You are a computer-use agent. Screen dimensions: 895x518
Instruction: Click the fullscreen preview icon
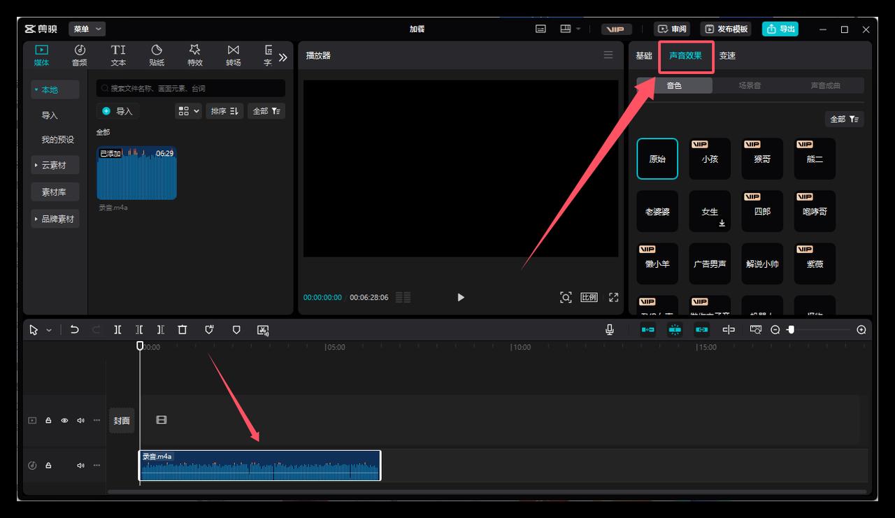pos(613,297)
